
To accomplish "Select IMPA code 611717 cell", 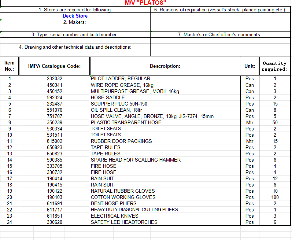I will [x=55, y=210].
